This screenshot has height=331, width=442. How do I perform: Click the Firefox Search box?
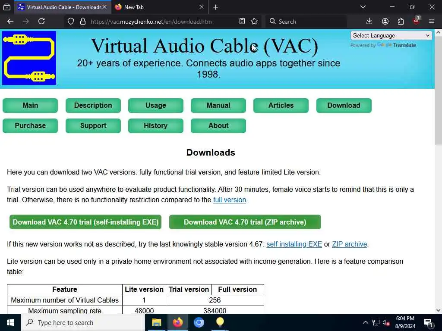point(306,22)
